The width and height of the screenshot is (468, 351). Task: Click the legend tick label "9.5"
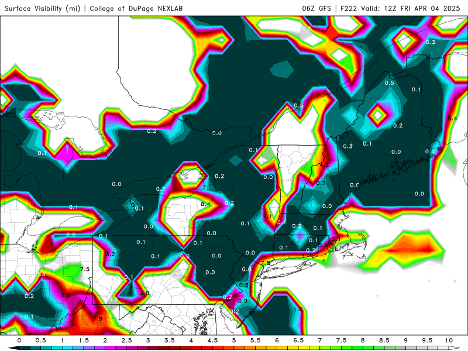(x=427, y=340)
